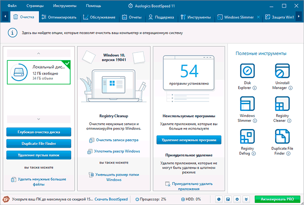Click down chevron below disk list

click(38, 119)
